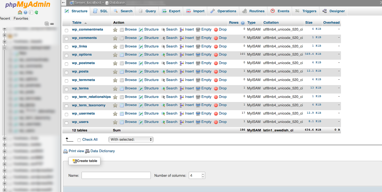
Task: Click the Server: localhost breadcrumb
Action: [x=88, y=3]
